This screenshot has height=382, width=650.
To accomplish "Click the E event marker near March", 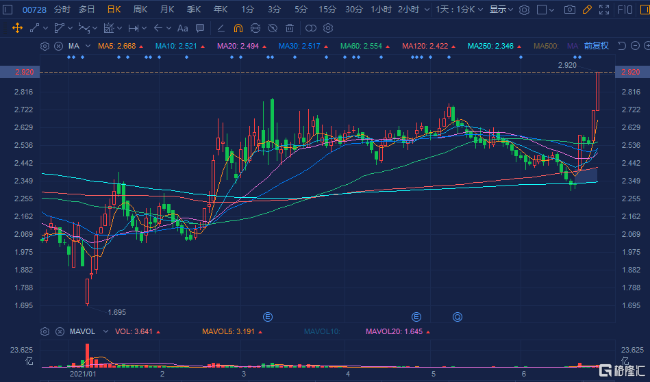I will point(268,316).
